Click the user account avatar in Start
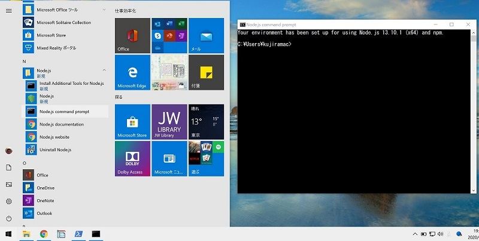Screen dimensions: 479x241 click(x=9, y=151)
